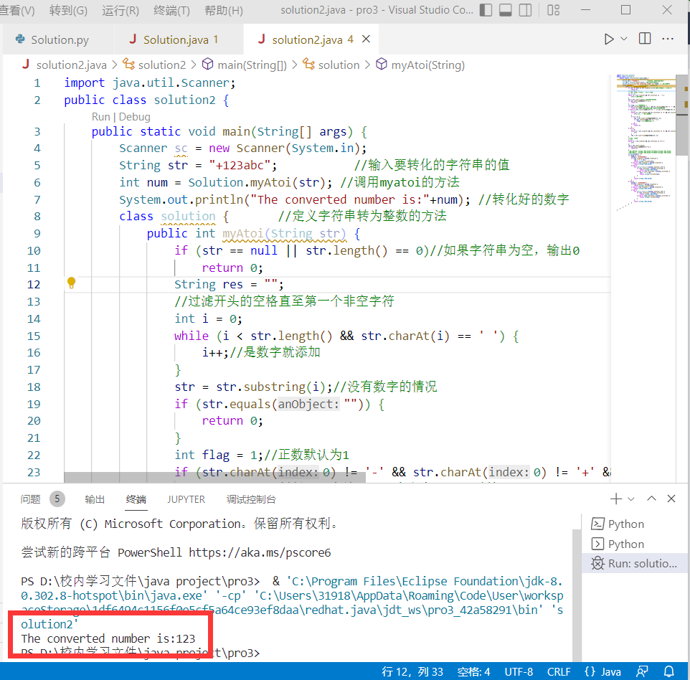Screen dimensions: 690x680
Task: Click 'int flag = 1' on line 22
Action: pyautogui.click(x=216, y=455)
